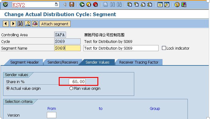Switch to the Segment Header tab
210x119 pixels.
(24, 62)
